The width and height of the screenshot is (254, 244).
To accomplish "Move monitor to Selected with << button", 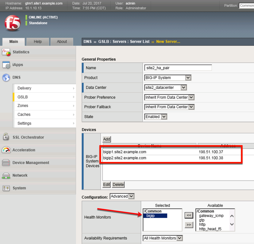I will (x=189, y=215).
